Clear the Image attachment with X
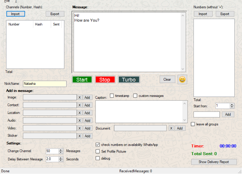Screen dimensions: 242x174 [x=79, y=97]
